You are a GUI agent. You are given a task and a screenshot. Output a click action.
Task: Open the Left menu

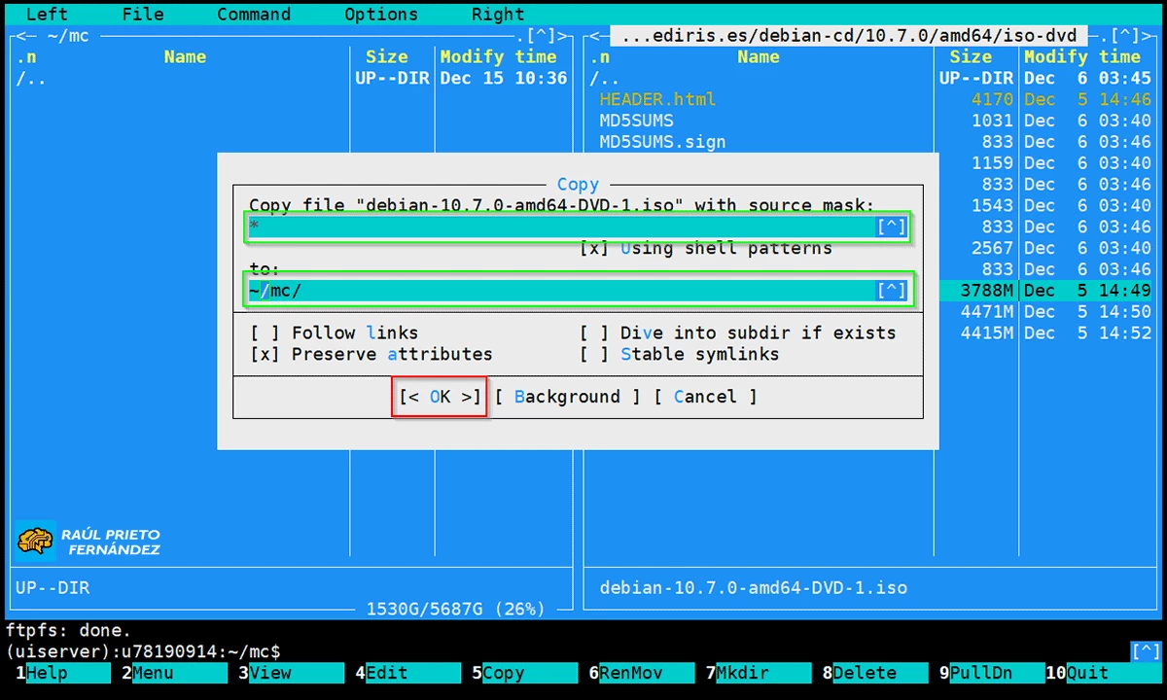[47, 15]
